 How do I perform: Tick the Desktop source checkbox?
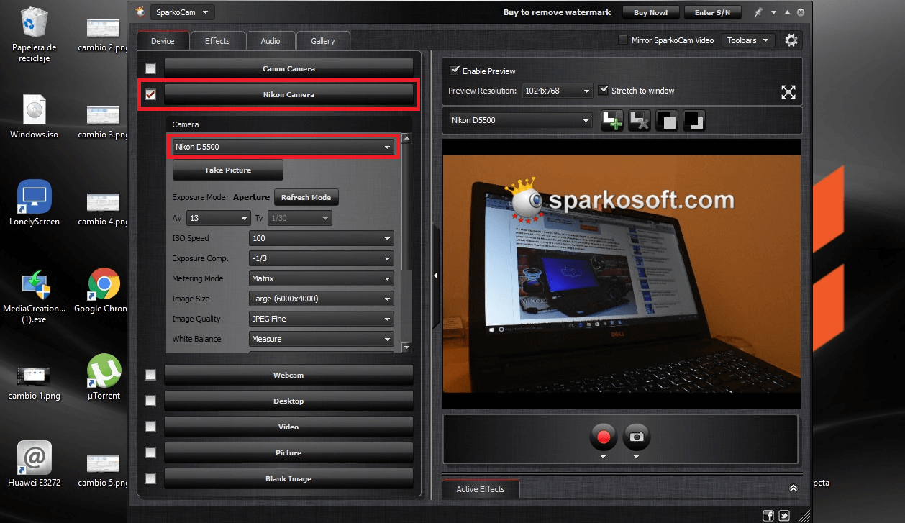pyautogui.click(x=150, y=401)
